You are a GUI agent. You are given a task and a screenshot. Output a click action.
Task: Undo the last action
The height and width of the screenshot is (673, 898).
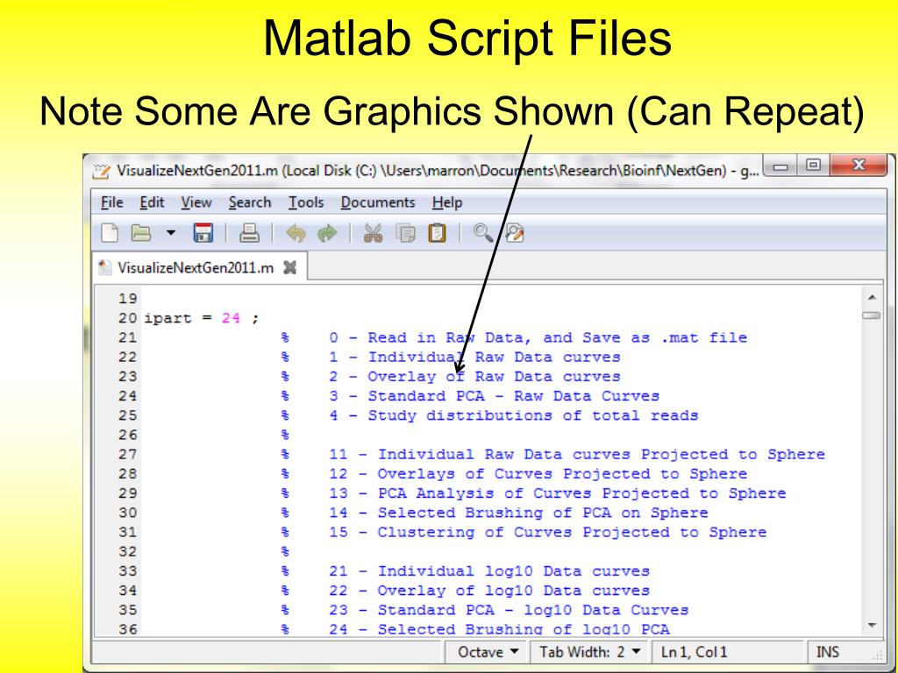296,233
